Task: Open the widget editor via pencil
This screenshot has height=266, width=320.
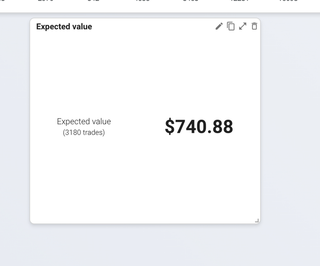Action: click(219, 26)
